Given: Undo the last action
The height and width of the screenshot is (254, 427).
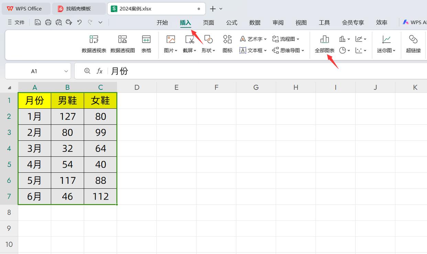Looking at the screenshot, I should 79,22.
